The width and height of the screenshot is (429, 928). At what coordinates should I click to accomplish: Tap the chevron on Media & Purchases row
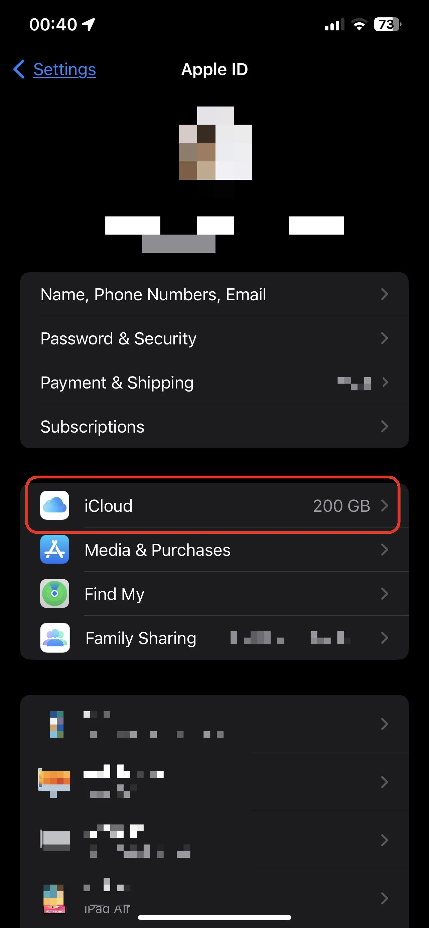pos(384,550)
